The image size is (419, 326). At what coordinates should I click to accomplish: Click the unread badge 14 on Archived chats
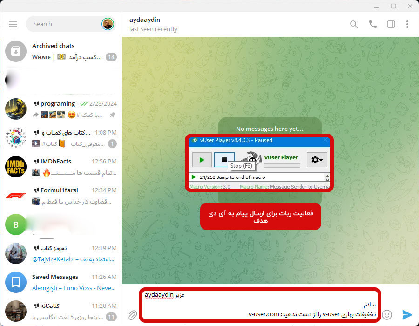(x=111, y=57)
